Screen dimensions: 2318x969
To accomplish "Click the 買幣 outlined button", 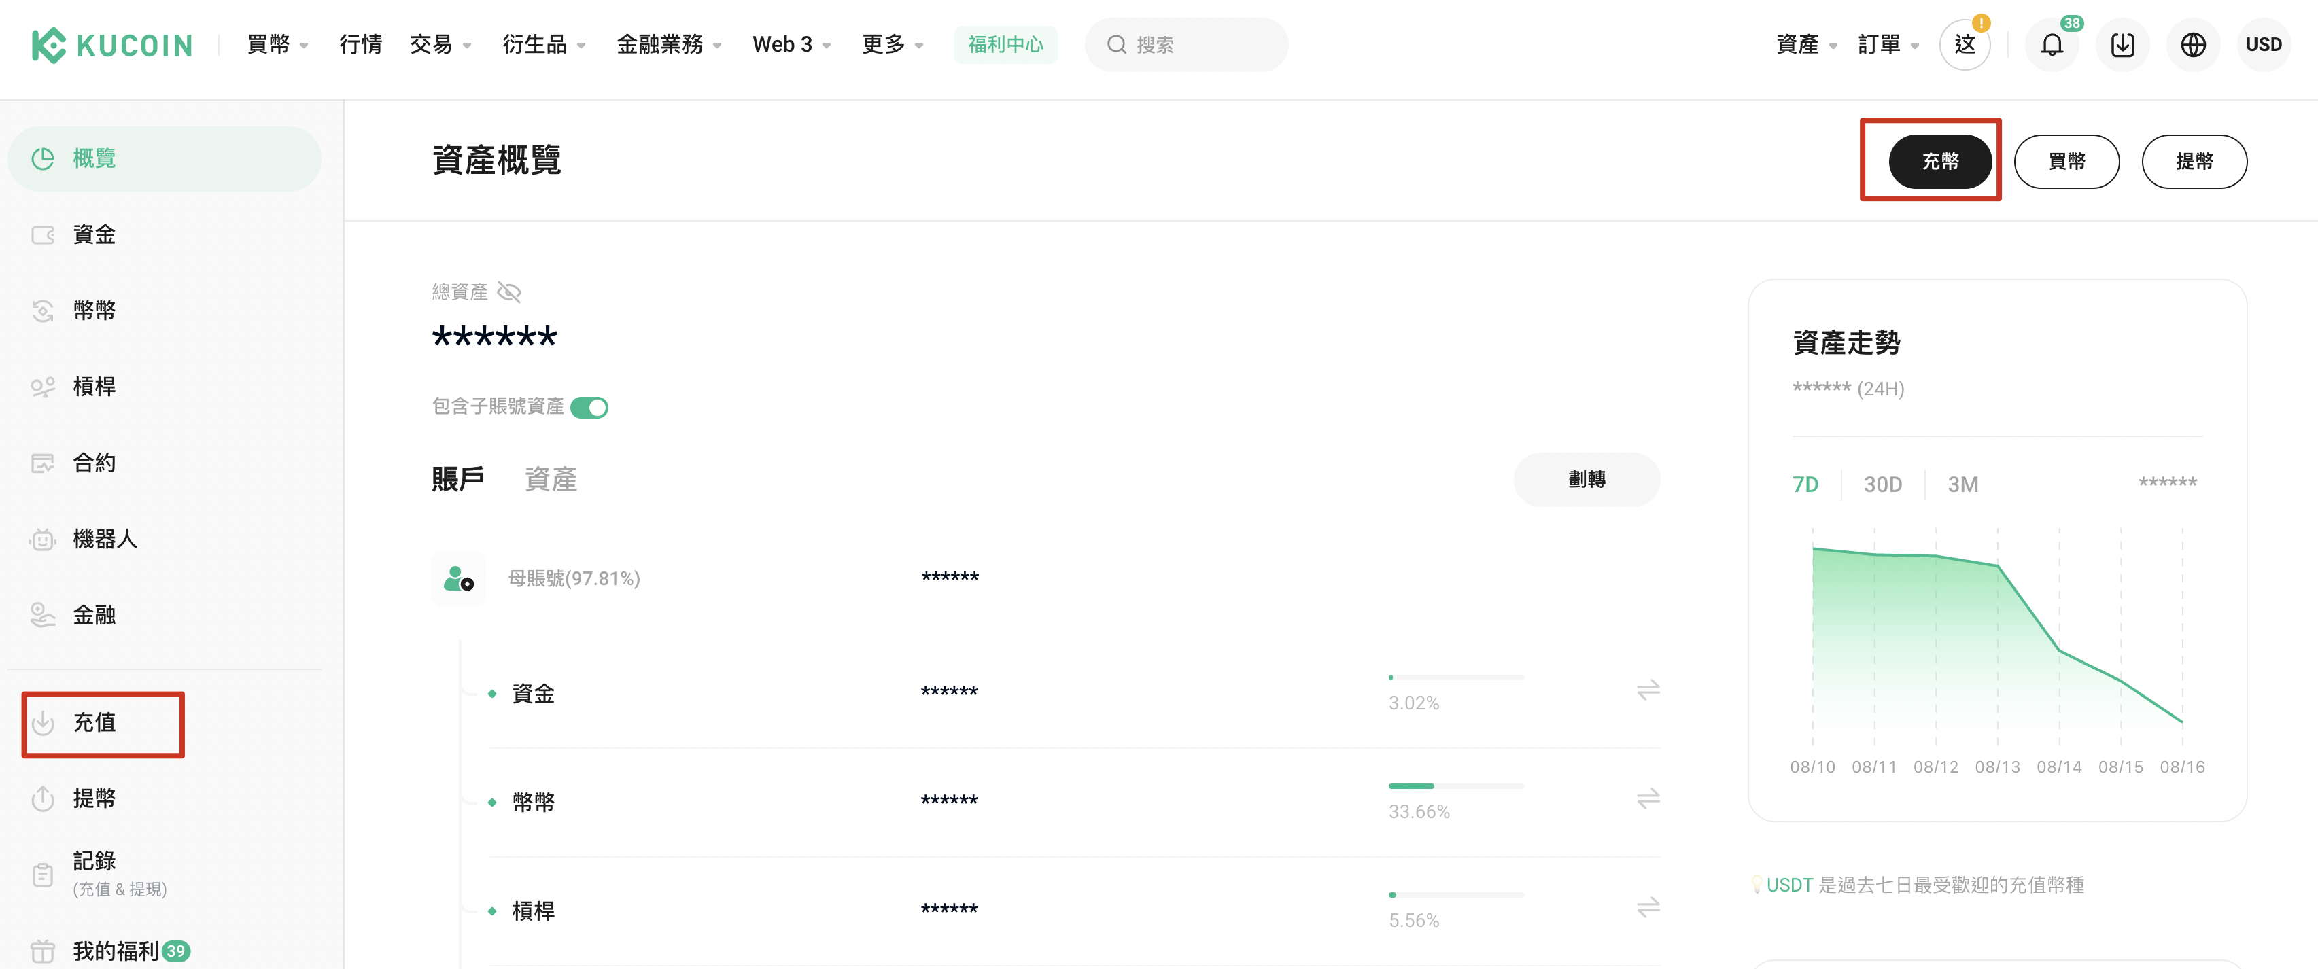I will pos(2066,161).
